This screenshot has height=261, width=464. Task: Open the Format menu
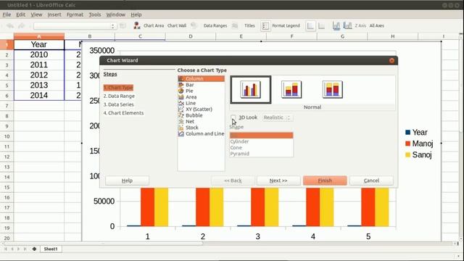75,14
